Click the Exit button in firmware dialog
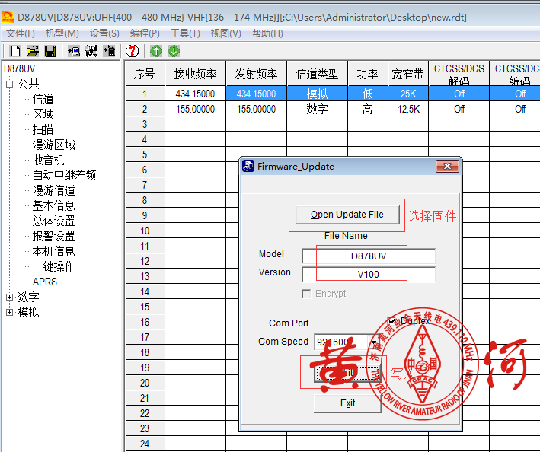Screen dimensions: 540x452 pos(347,403)
